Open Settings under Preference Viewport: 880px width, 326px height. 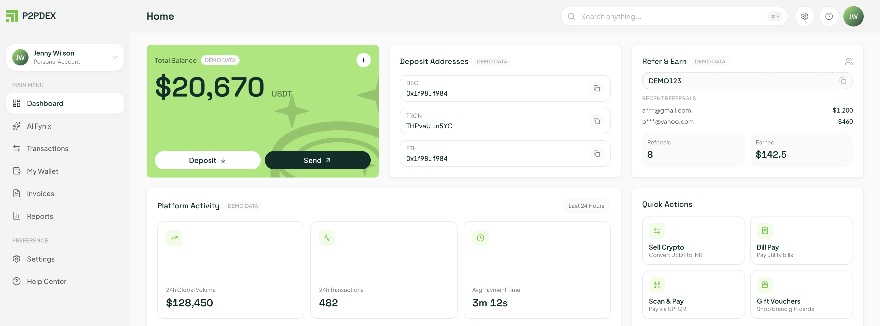pos(65,259)
